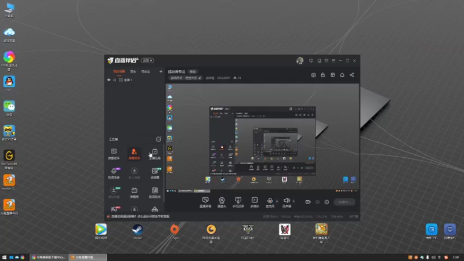Open the GTA V desktop shortcut
This screenshot has width=464, height=261.
click(x=248, y=231)
